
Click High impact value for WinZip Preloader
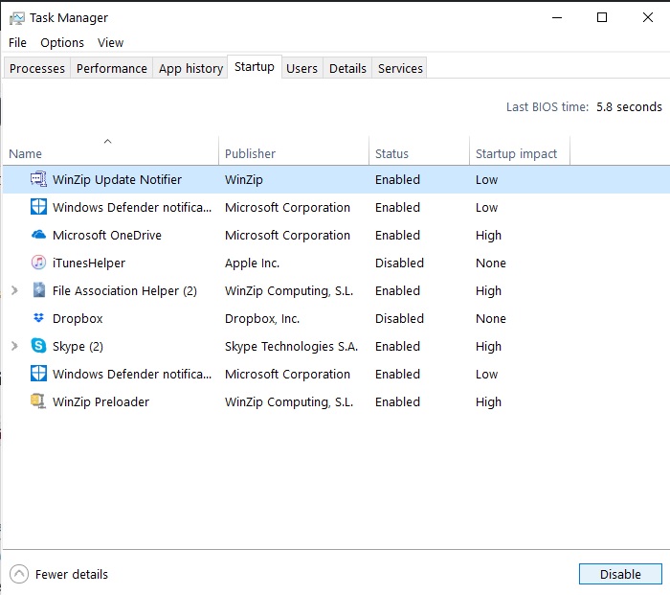(x=488, y=402)
